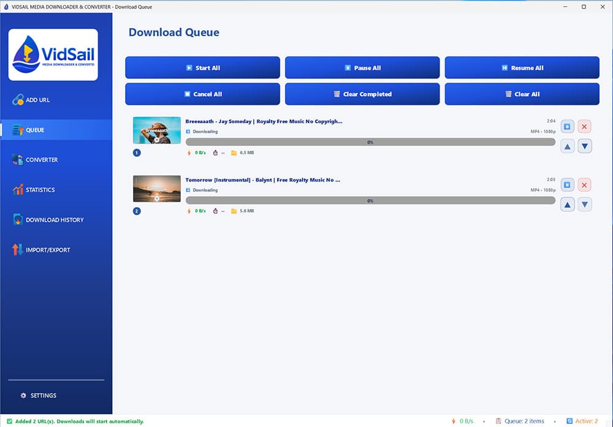Click the Breeeaaath - Jay Someday title

point(264,121)
